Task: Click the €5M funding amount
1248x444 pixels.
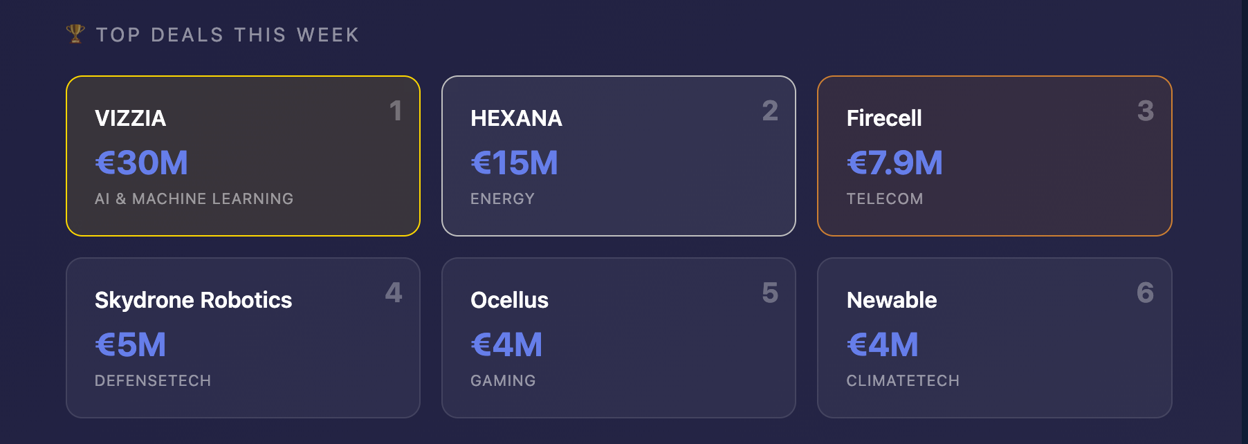Action: pos(130,345)
